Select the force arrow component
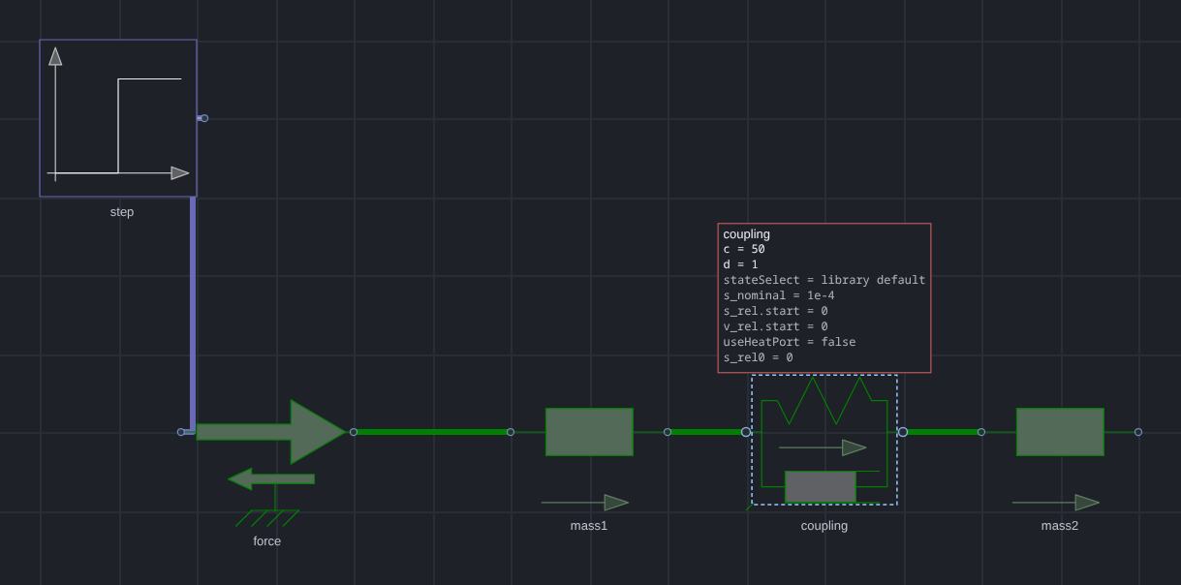Screen dimensions: 1181x585 [x=271, y=432]
